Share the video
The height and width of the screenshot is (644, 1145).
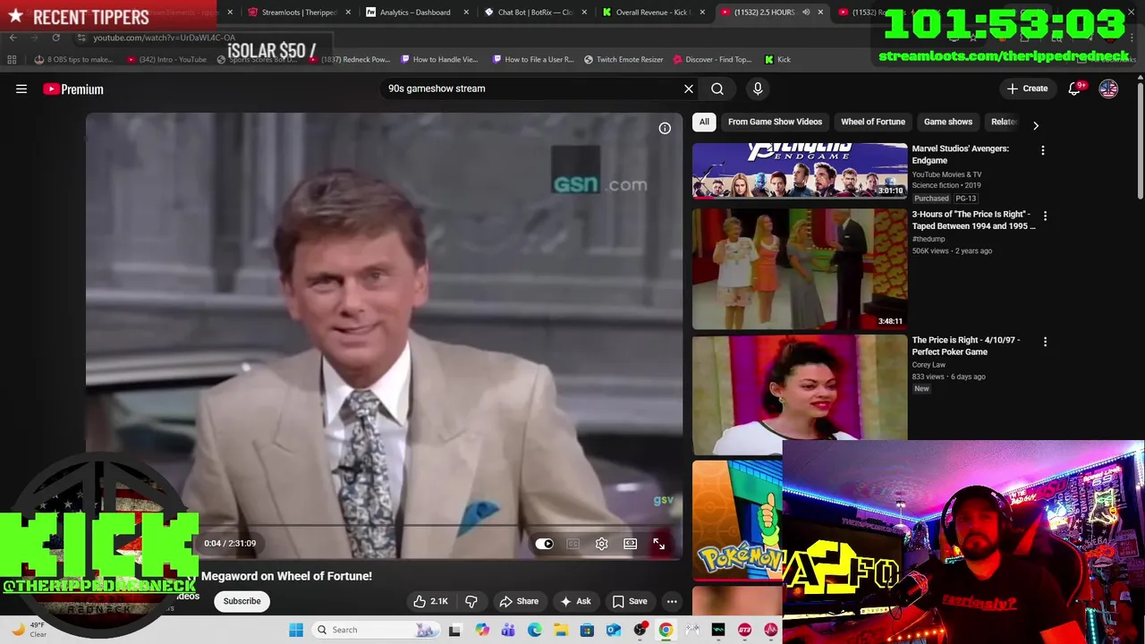click(x=519, y=601)
